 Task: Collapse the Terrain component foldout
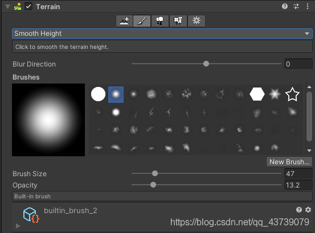point(7,7)
